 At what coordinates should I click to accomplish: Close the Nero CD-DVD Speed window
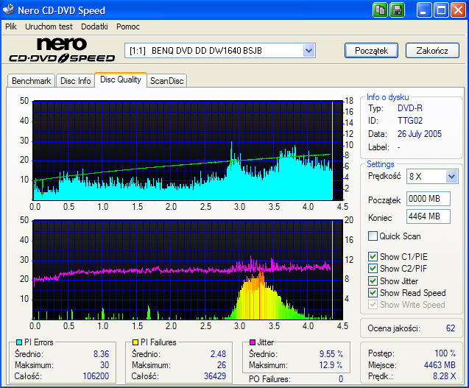(x=458, y=10)
